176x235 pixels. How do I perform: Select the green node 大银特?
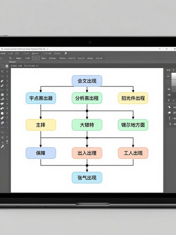[x=87, y=125]
